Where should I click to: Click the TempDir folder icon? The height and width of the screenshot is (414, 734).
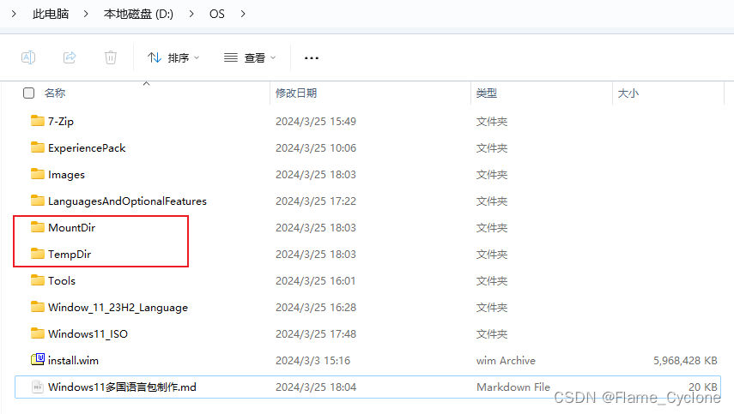(38, 254)
